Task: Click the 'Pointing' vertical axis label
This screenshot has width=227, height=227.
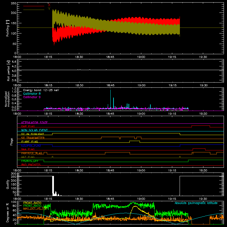Action: [x=8, y=28]
